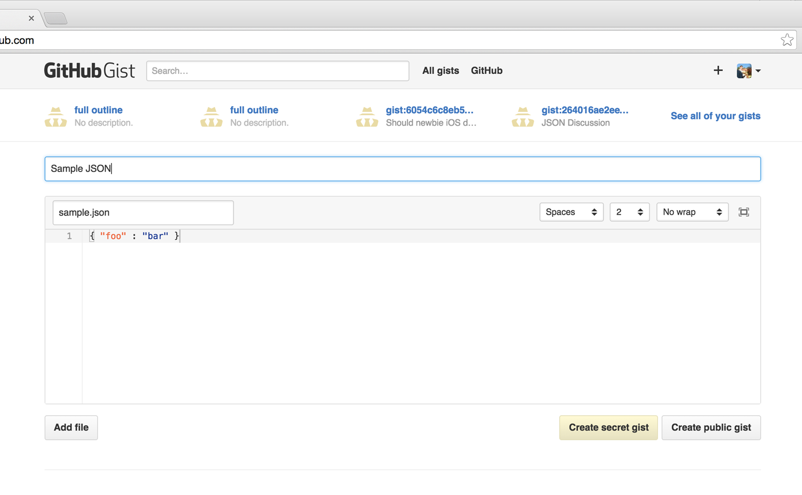Expand the Spaces indent mode dropdown
This screenshot has width=802, height=495.
point(571,212)
